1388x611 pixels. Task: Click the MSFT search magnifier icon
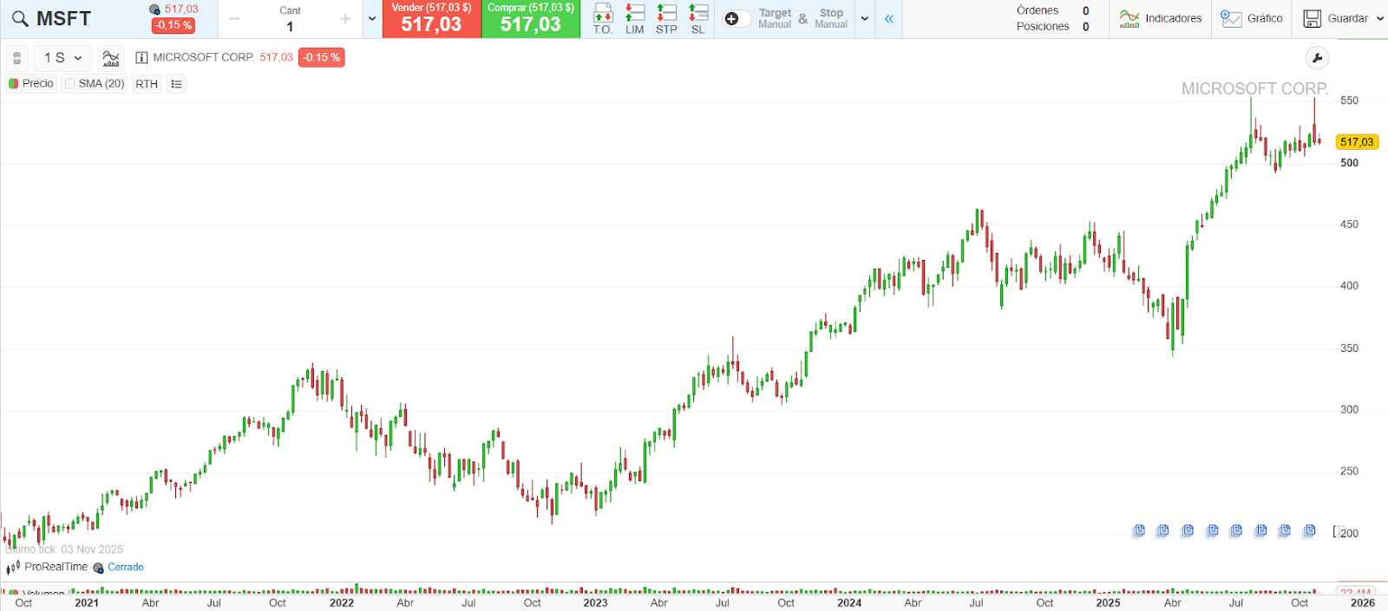click(x=19, y=19)
